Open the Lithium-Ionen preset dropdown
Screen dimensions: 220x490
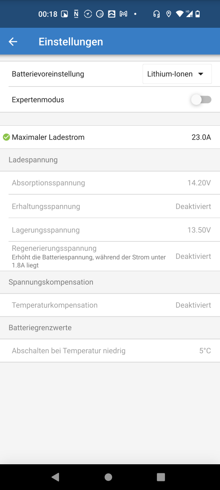(x=177, y=74)
